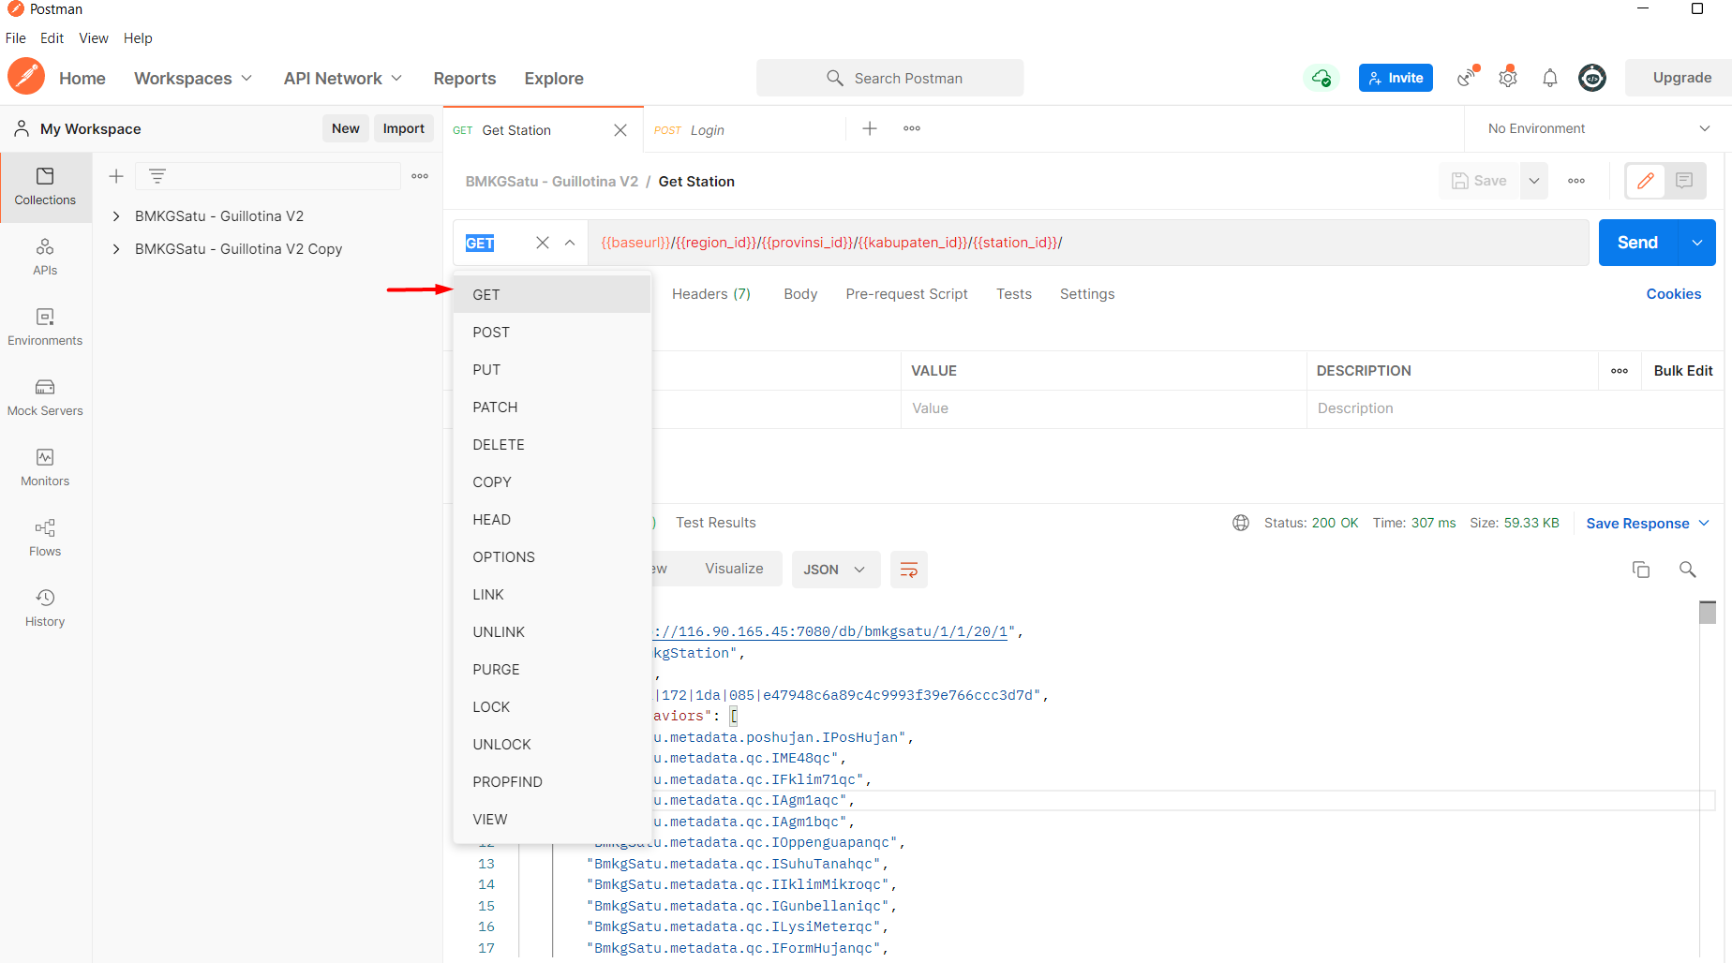Select PATCH method option
This screenshot has height=963, width=1732.
pos(551,407)
